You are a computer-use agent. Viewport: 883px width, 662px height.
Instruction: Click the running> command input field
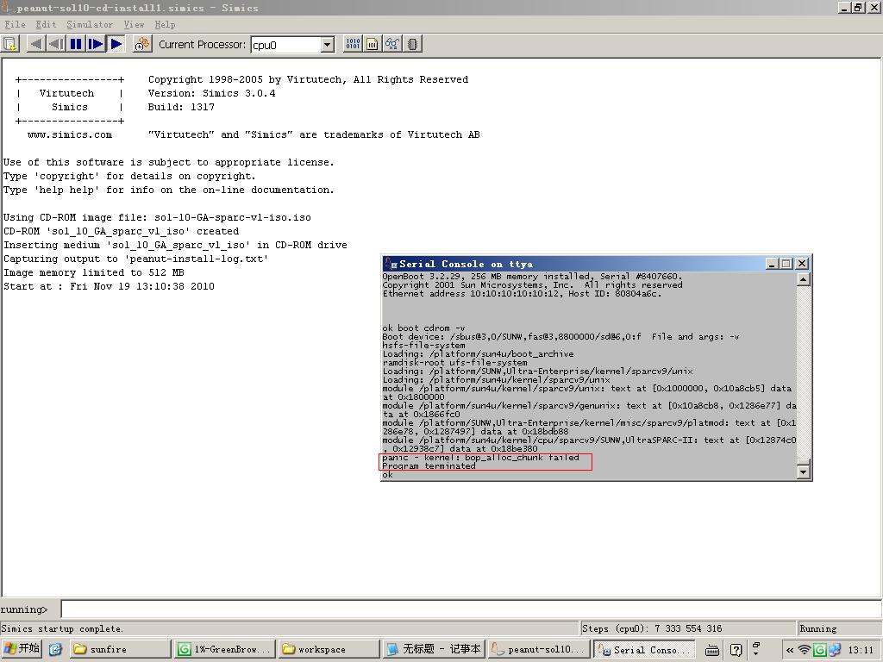(471, 609)
